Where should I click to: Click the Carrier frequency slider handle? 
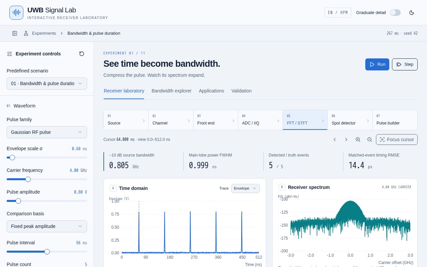point(28,179)
